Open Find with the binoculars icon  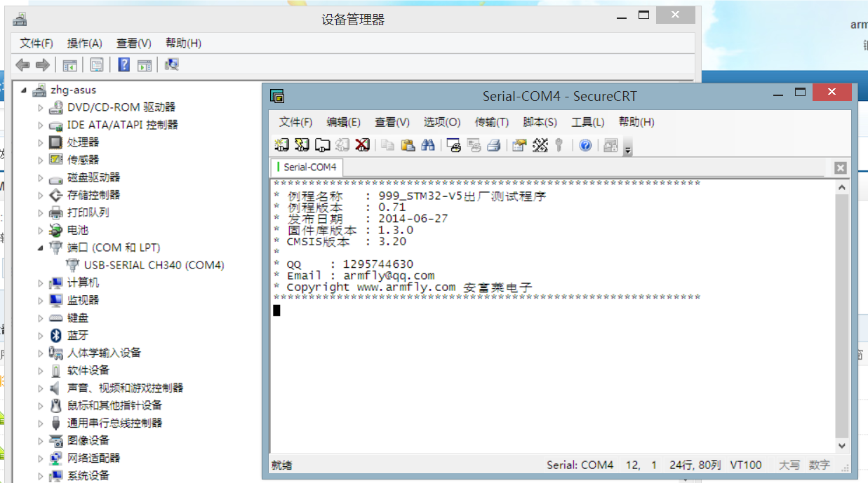tap(428, 145)
